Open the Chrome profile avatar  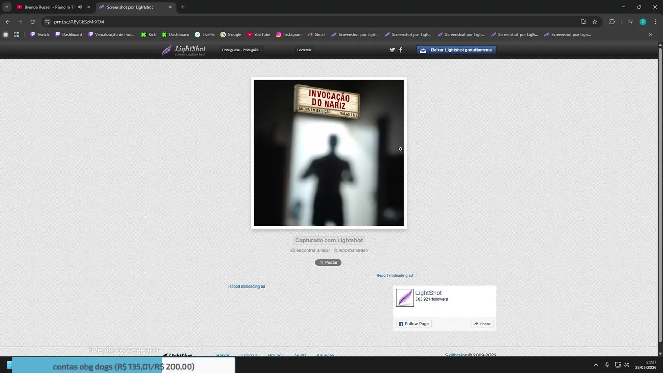[643, 22]
